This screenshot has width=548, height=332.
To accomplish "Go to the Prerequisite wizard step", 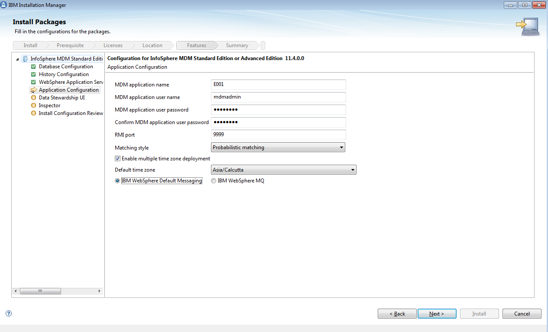I will pyautogui.click(x=70, y=45).
